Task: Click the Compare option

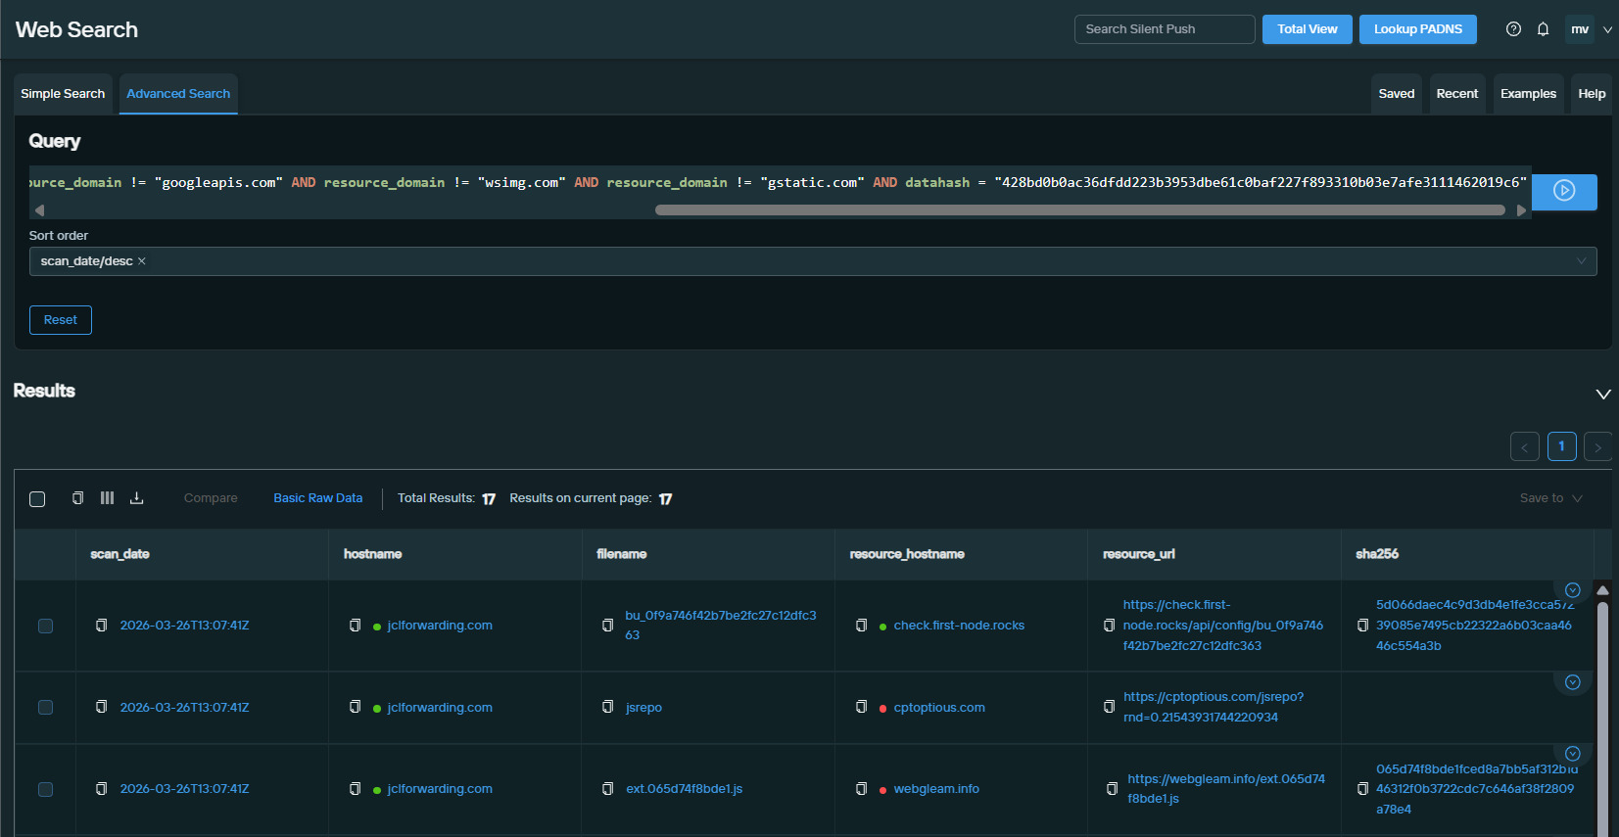Action: [x=211, y=498]
